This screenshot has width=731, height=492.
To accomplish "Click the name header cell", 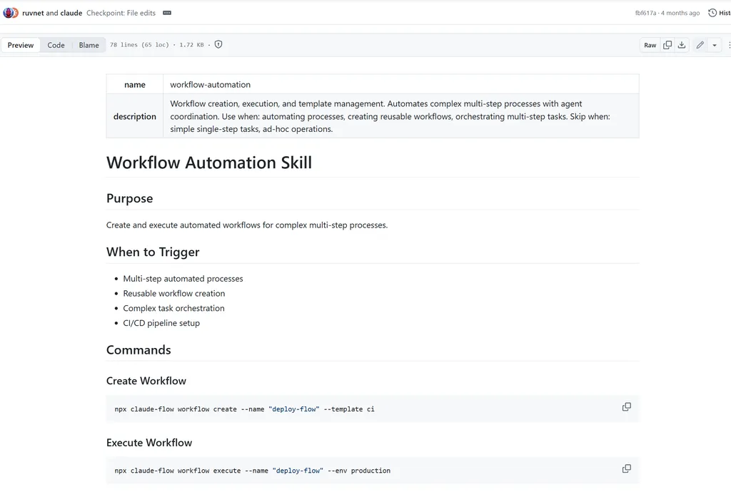I will (x=135, y=84).
